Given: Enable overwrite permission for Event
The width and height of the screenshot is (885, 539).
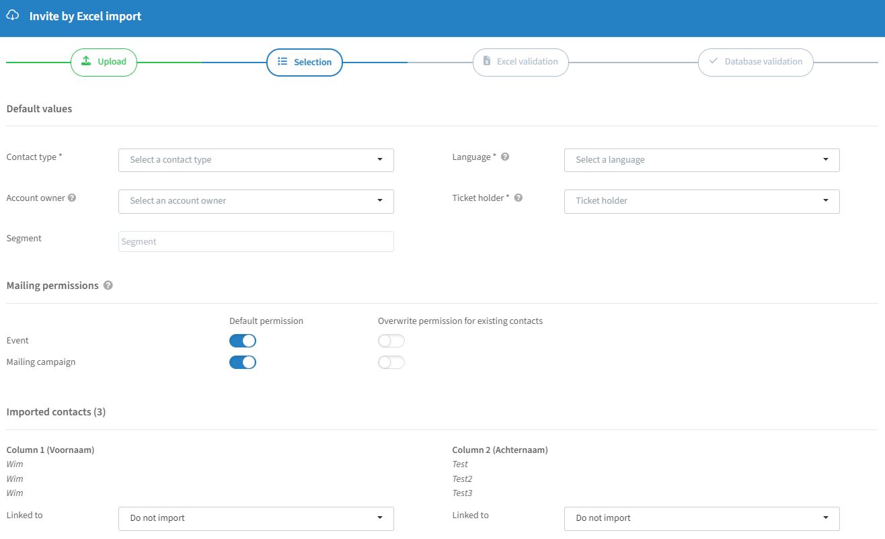Looking at the screenshot, I should (x=391, y=341).
